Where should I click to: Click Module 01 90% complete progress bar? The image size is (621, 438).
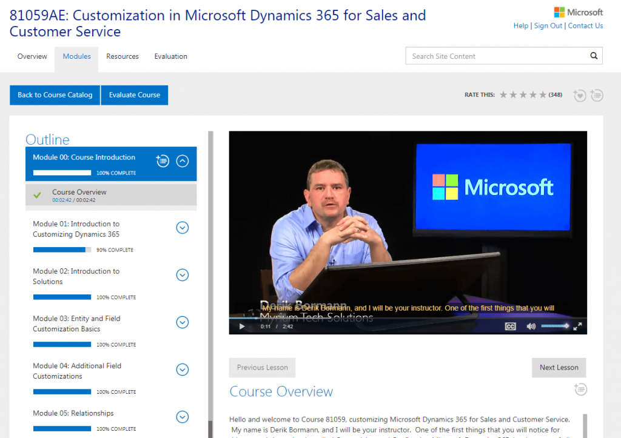[x=62, y=250]
